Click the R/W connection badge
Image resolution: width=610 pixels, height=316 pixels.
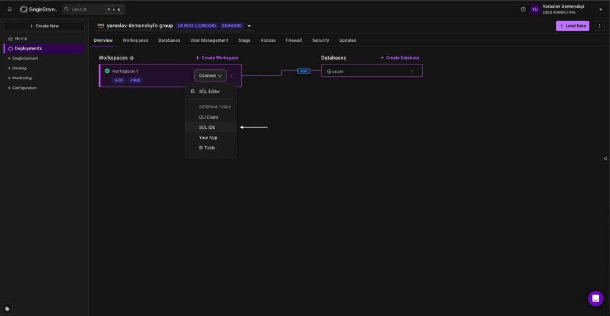point(303,71)
